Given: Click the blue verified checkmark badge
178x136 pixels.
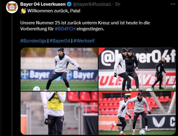Looking at the screenshot, I should [69, 4].
